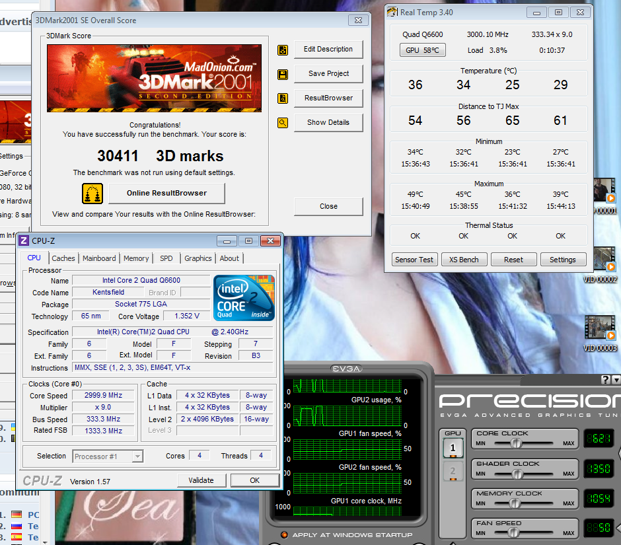The height and width of the screenshot is (545, 621).
Task: Select GPU 1 in EVGA Precision
Action: 453,449
